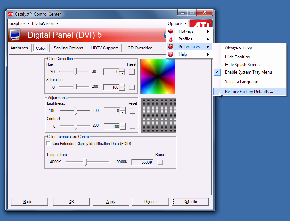The height and width of the screenshot is (221, 290).
Task: Toggle Use Extended Display Identification Data checkbox
Action: pos(48,144)
